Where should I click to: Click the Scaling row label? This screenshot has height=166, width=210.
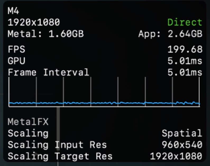pyautogui.click(x=28, y=133)
